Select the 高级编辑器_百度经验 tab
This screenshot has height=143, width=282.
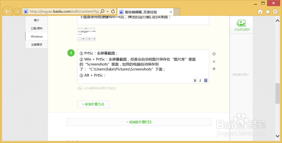pyautogui.click(x=145, y=12)
